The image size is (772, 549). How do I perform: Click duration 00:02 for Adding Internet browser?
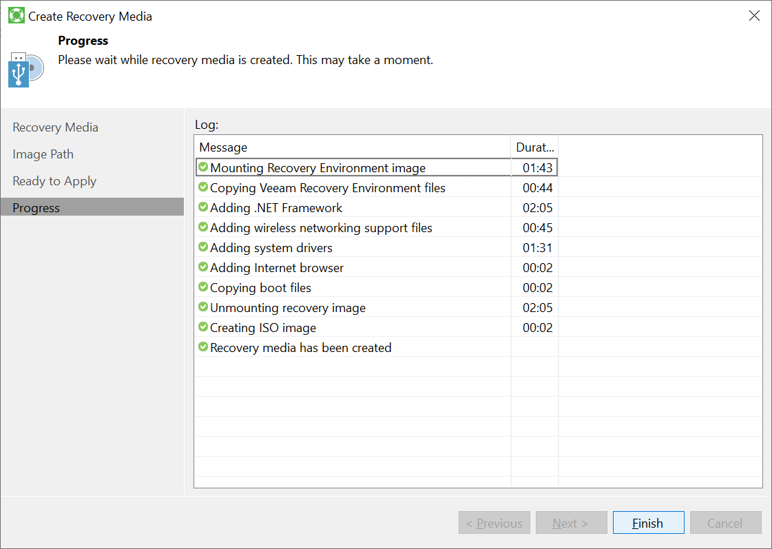point(537,267)
